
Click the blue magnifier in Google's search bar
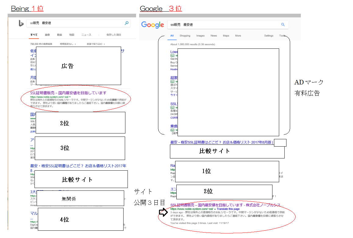pos(283,25)
